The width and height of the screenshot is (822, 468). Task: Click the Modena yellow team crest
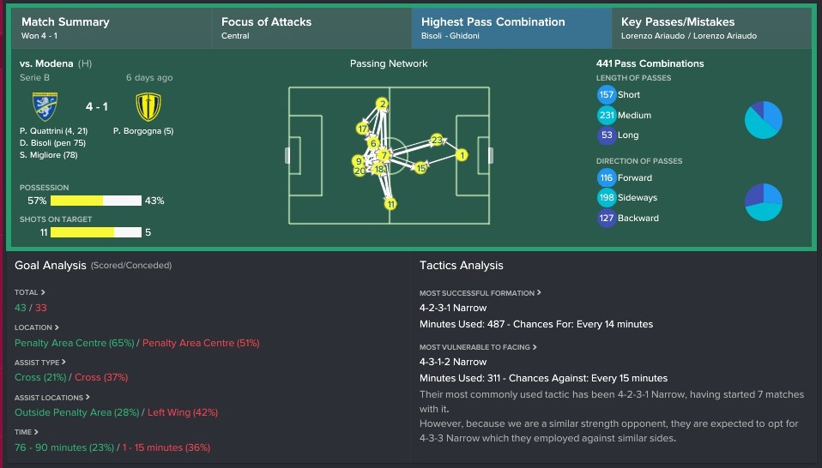click(x=148, y=106)
